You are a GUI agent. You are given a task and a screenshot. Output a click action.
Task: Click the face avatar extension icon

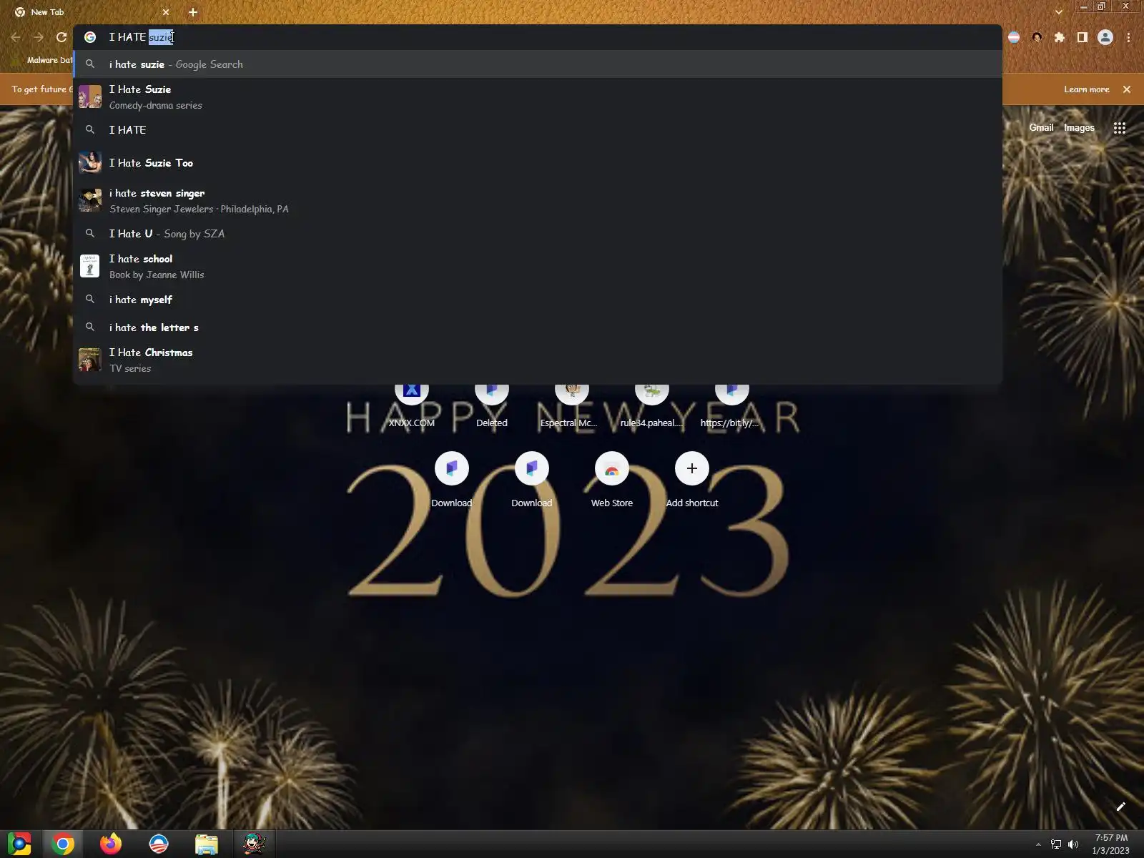coord(1037,37)
